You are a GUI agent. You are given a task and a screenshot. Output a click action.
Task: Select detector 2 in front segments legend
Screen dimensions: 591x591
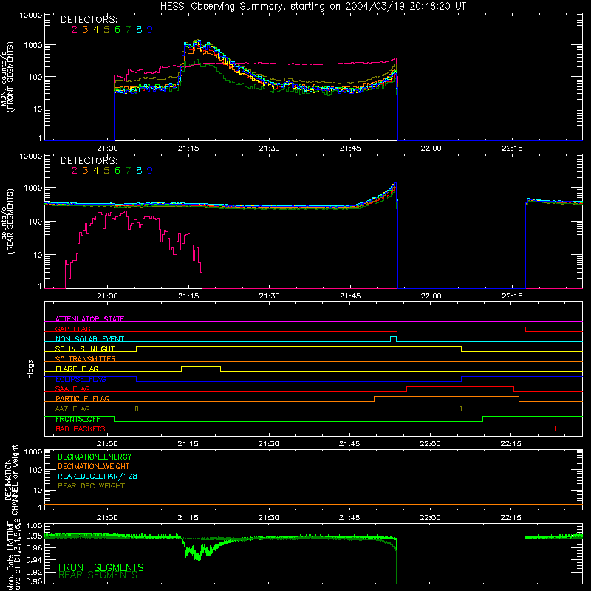(75, 30)
